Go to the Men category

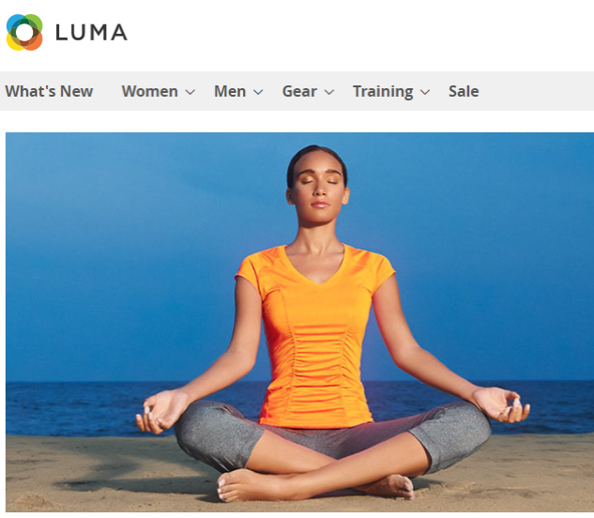(230, 91)
